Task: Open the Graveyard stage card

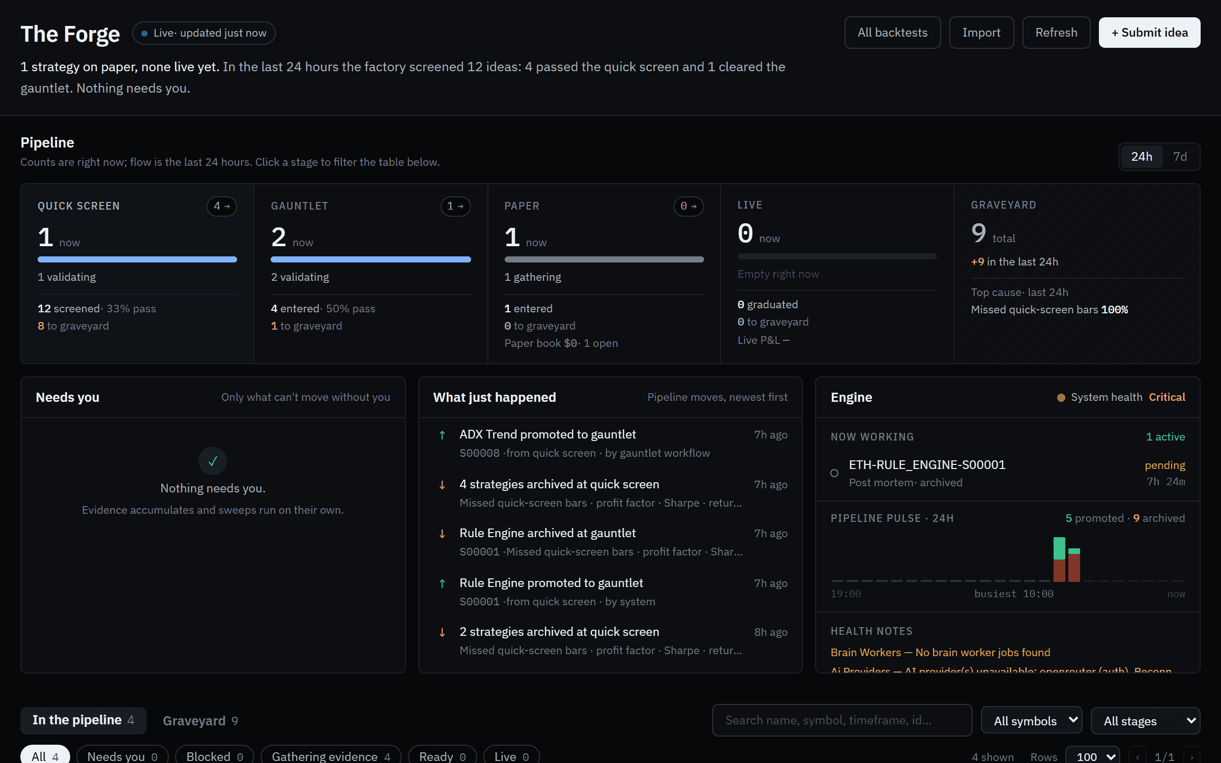Action: pos(1077,274)
